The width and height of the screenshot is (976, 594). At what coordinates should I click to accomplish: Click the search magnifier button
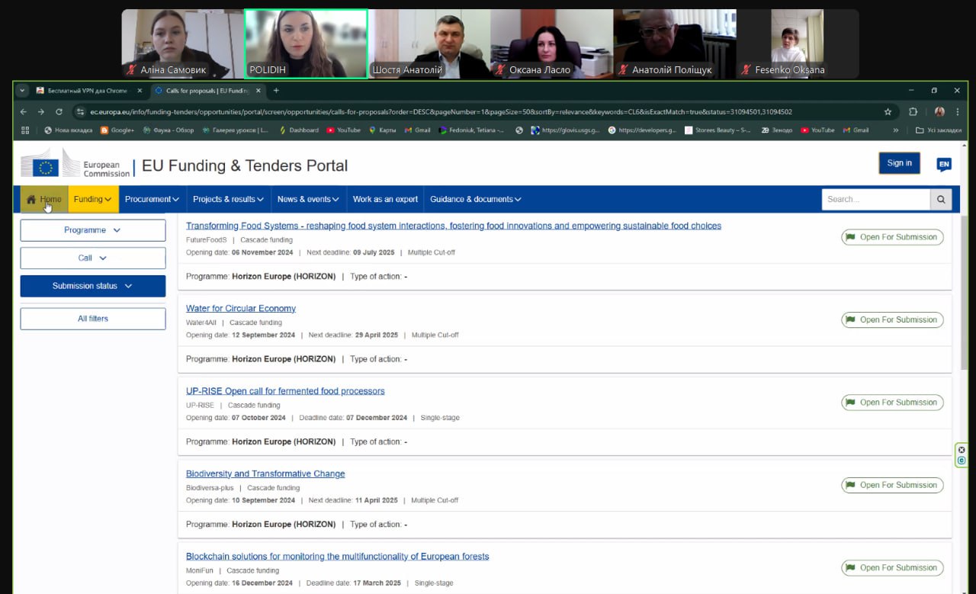(941, 199)
